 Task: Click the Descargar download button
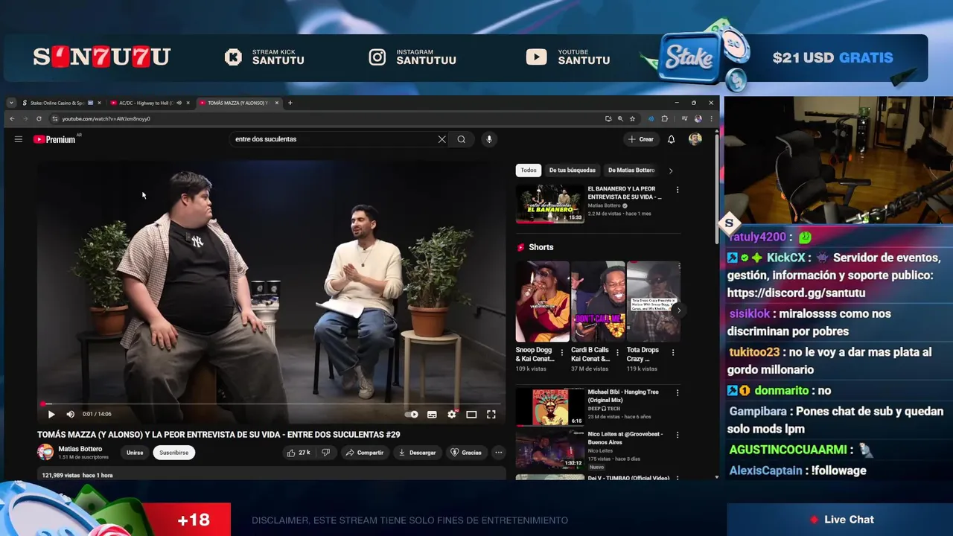pos(417,453)
